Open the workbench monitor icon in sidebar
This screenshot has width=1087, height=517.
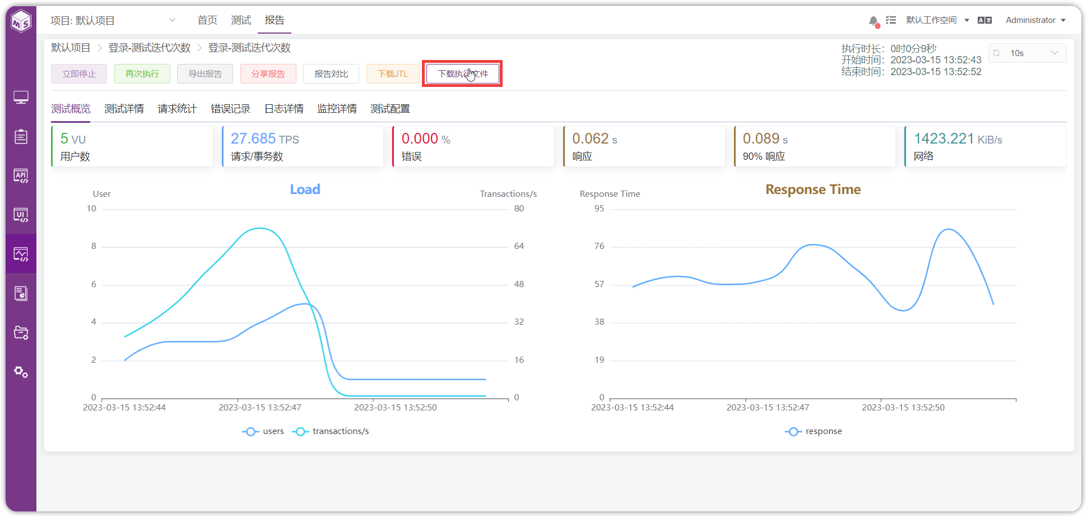(21, 98)
